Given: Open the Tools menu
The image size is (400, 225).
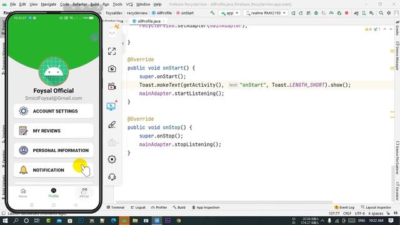Looking at the screenshot, I should click(117, 4).
